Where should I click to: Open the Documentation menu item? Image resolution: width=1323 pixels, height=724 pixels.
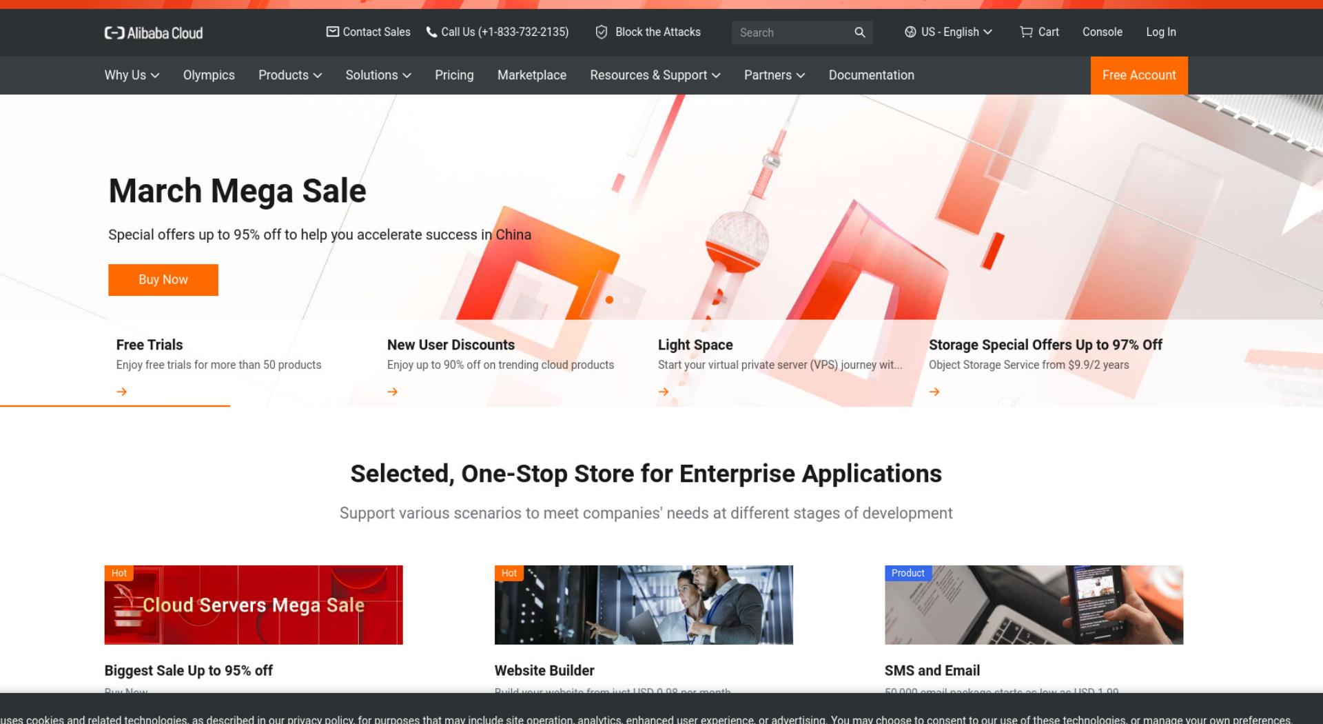[x=872, y=75]
